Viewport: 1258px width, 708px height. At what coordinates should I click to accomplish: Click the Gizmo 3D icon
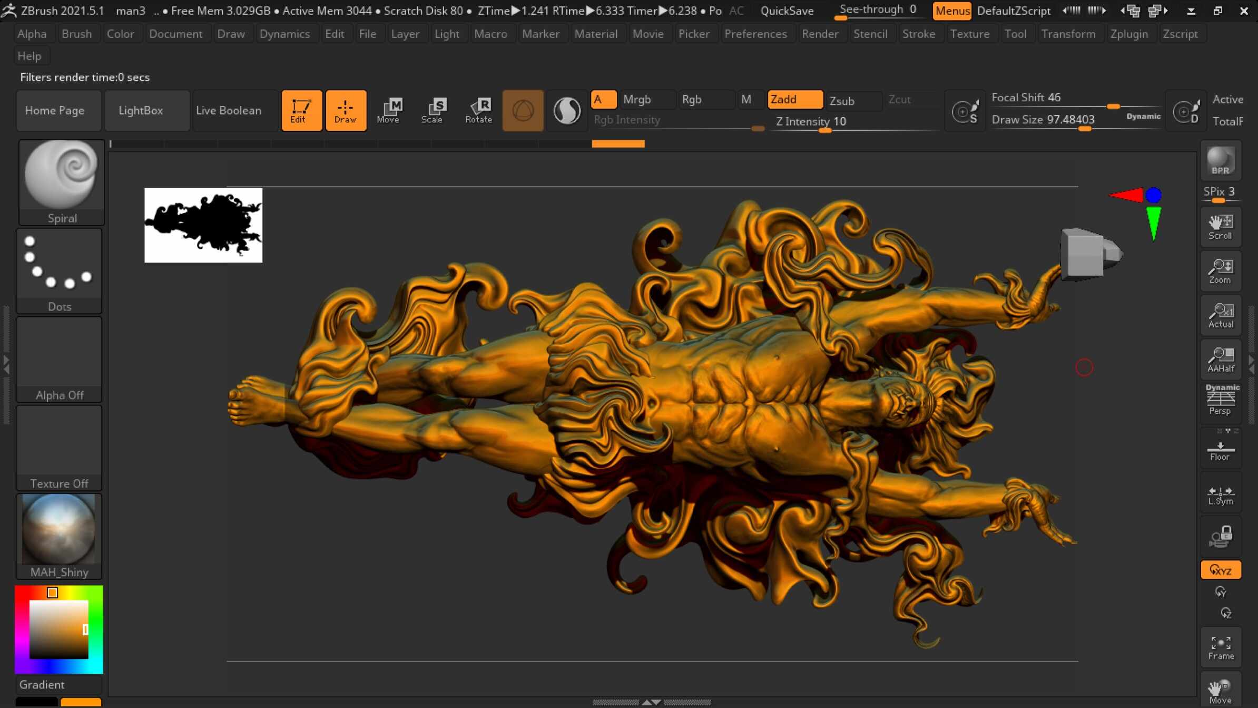coord(523,110)
